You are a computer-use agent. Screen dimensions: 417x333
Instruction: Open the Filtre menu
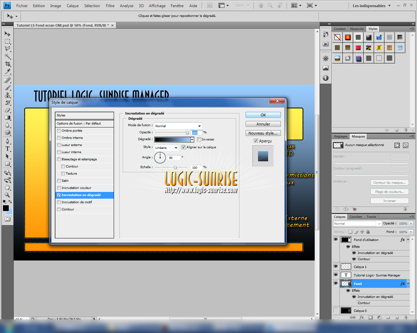[x=110, y=6]
